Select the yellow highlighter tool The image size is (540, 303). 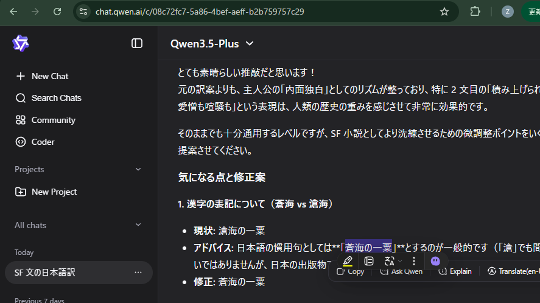348,262
